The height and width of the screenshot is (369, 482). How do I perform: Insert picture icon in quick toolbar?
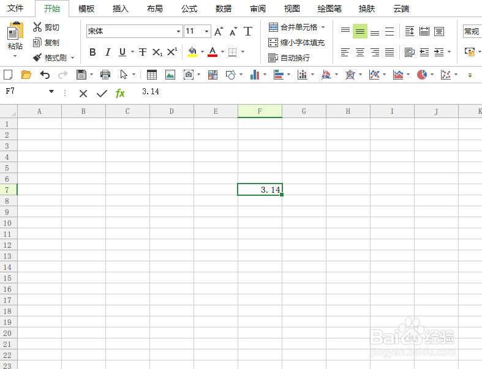point(170,75)
